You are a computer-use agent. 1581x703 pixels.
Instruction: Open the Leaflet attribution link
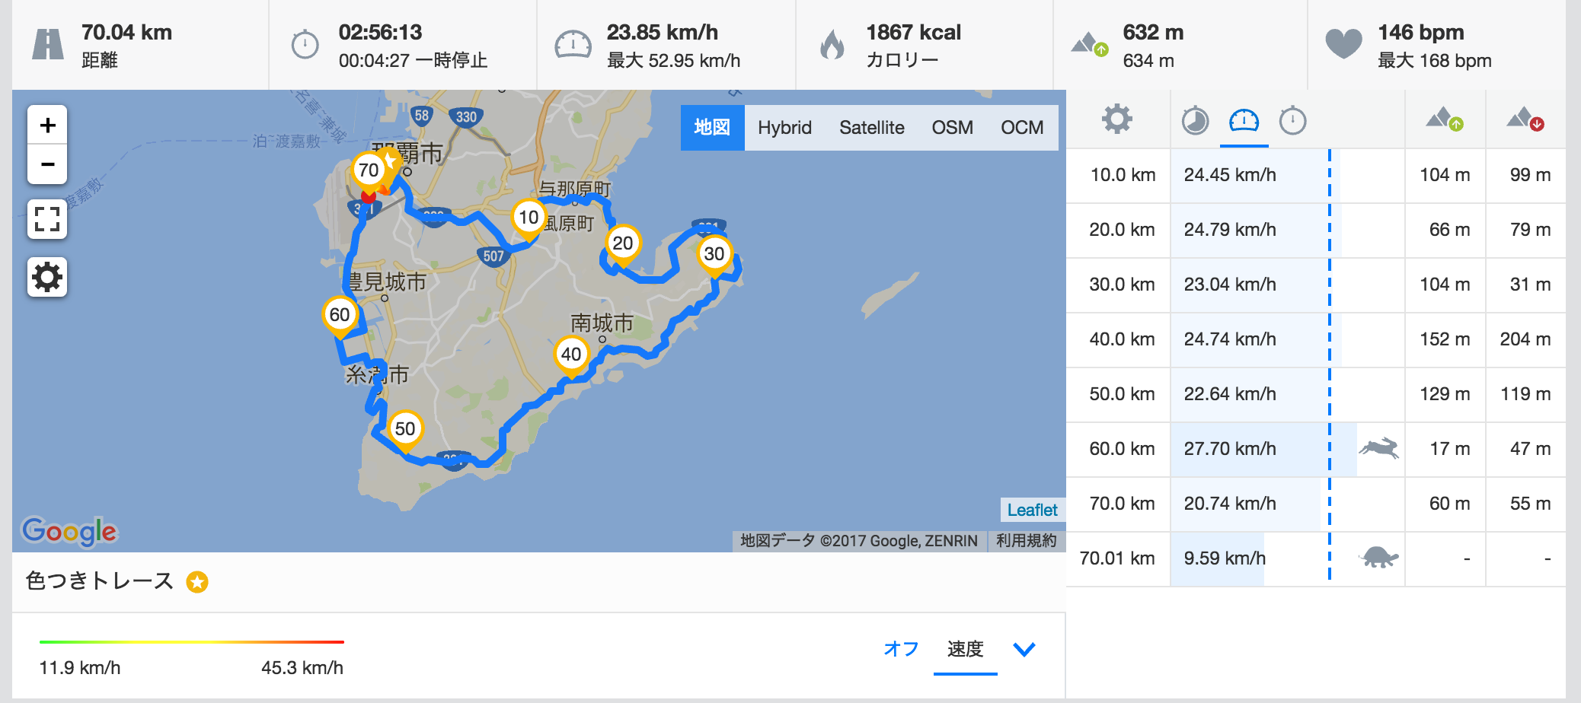[1032, 510]
